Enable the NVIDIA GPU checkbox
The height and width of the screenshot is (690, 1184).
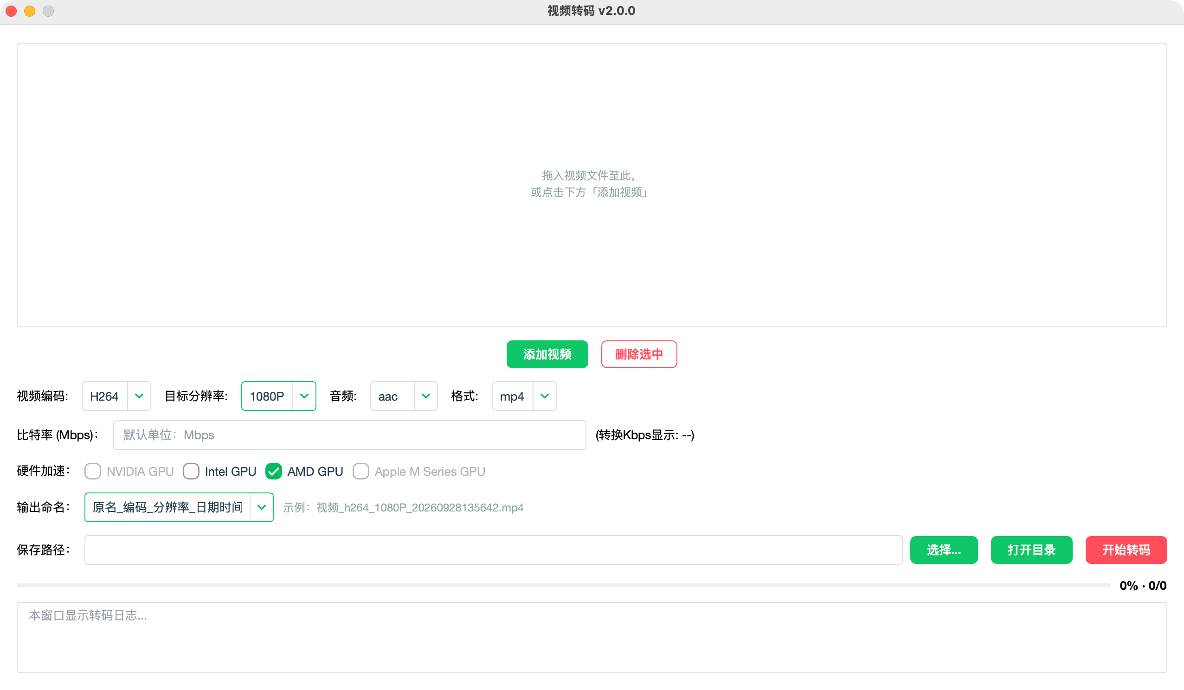[x=93, y=471]
